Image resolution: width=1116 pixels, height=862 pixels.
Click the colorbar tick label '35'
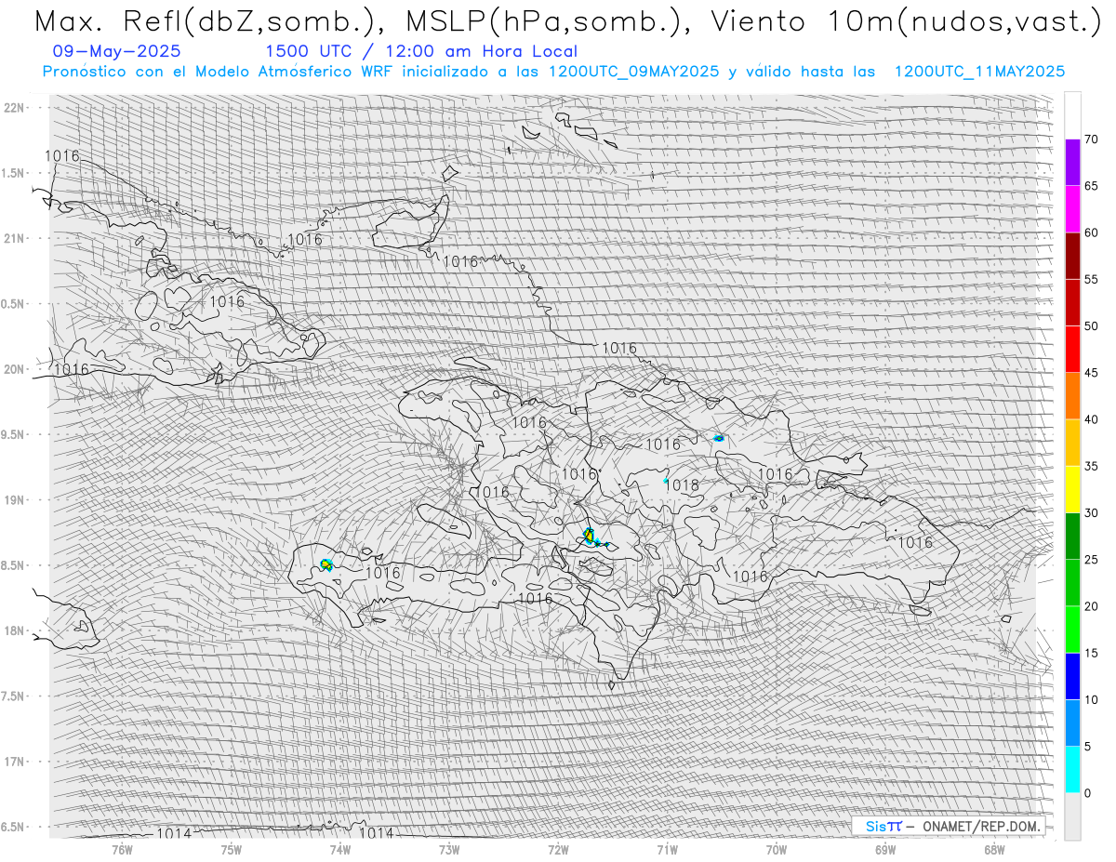pyautogui.click(x=1091, y=466)
